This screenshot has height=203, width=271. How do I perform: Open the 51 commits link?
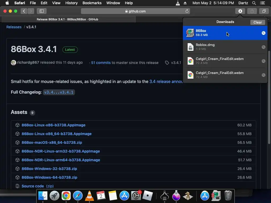101,63
